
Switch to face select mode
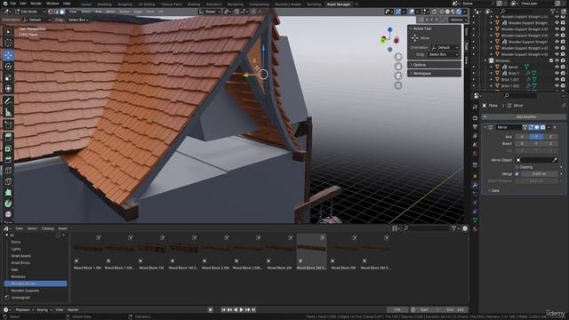[x=62, y=12]
